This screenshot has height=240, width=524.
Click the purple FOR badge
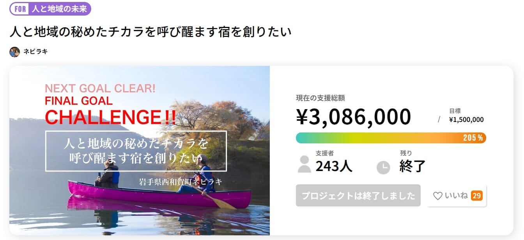tap(20, 9)
